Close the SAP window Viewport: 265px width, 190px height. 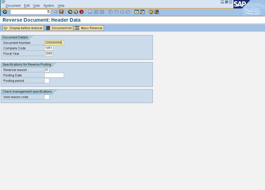(231, 2)
